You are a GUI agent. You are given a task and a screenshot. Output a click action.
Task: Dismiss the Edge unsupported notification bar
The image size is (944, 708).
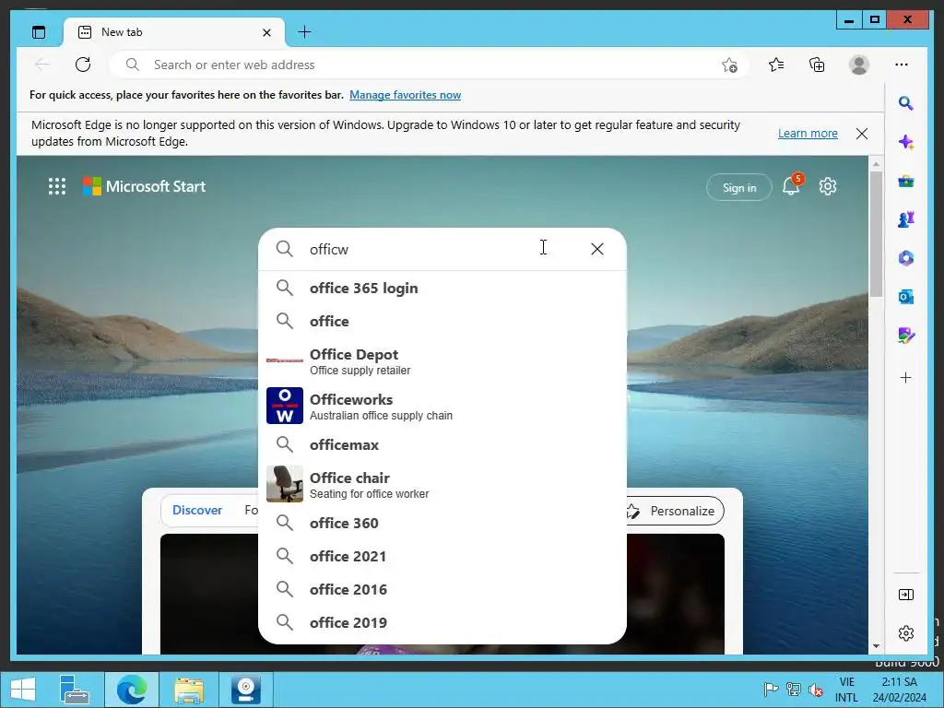[x=862, y=134]
